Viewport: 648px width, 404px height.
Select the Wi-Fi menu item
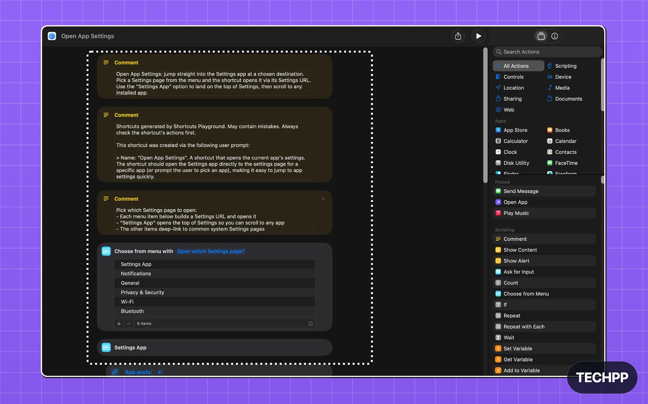[x=215, y=302]
